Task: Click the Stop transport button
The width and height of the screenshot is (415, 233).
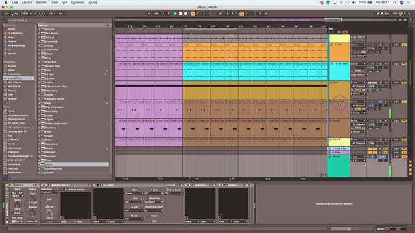Action: (180, 14)
